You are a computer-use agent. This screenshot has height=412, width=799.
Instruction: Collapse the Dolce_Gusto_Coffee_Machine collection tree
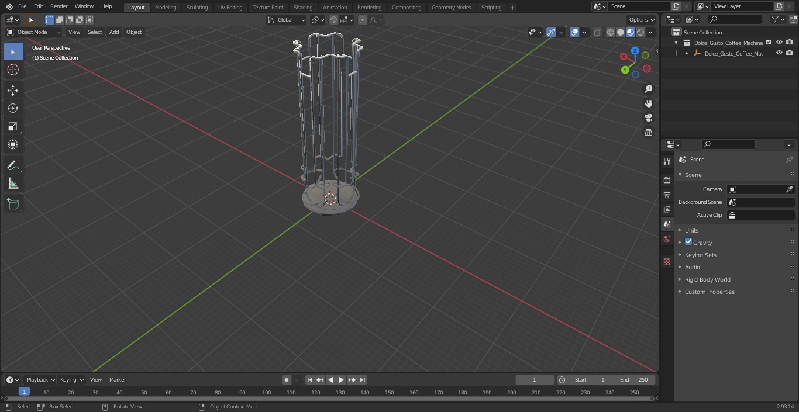click(x=676, y=43)
